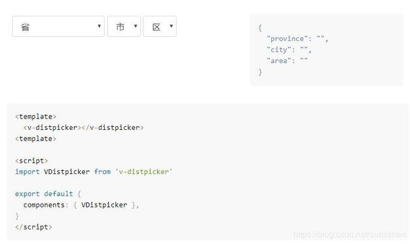Open the 市 city dropdown
The height and width of the screenshot is (244, 410).
pyautogui.click(x=124, y=26)
